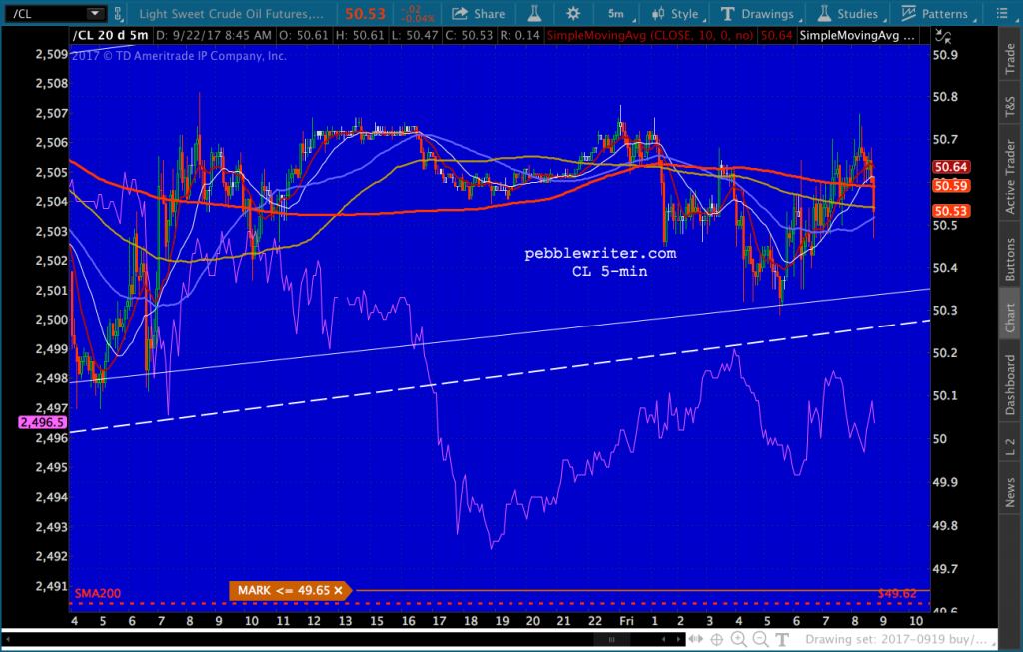This screenshot has width=1023, height=652.
Task: Select the text drawing T icon
Action: [x=782, y=640]
